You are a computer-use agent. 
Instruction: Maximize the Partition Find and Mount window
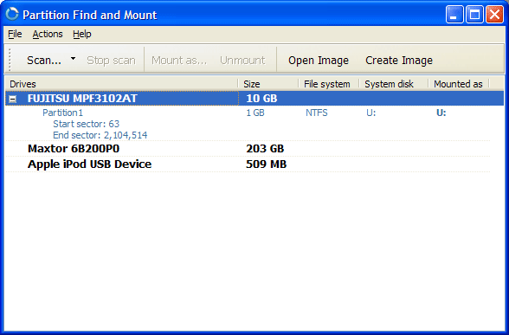pos(474,15)
